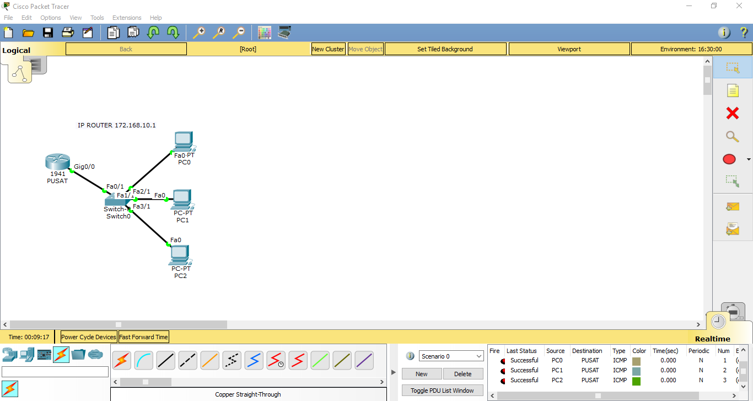Open the File menu
The image size is (753, 401).
8,18
